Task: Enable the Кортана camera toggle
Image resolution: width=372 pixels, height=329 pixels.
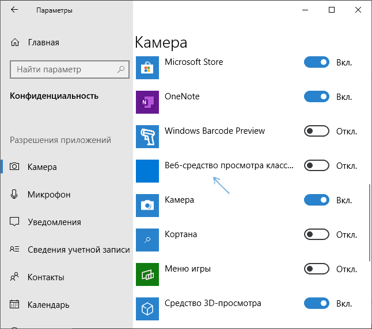Action: click(317, 234)
